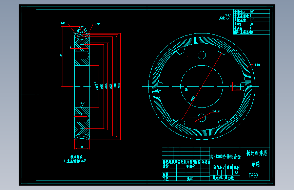Click the material note "内HT200外锌铝合金"
The height and width of the screenshot is (190, 294).
coord(225,157)
